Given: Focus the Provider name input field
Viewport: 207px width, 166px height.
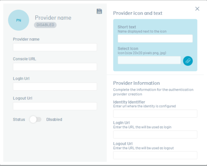Looking at the screenshot, I should coord(55,47).
